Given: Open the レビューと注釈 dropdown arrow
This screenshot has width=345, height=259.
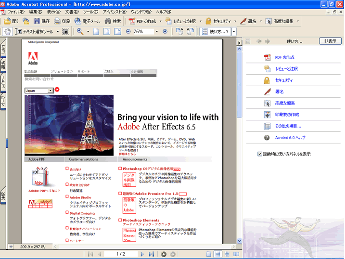Looking at the screenshot, I should [x=201, y=21].
